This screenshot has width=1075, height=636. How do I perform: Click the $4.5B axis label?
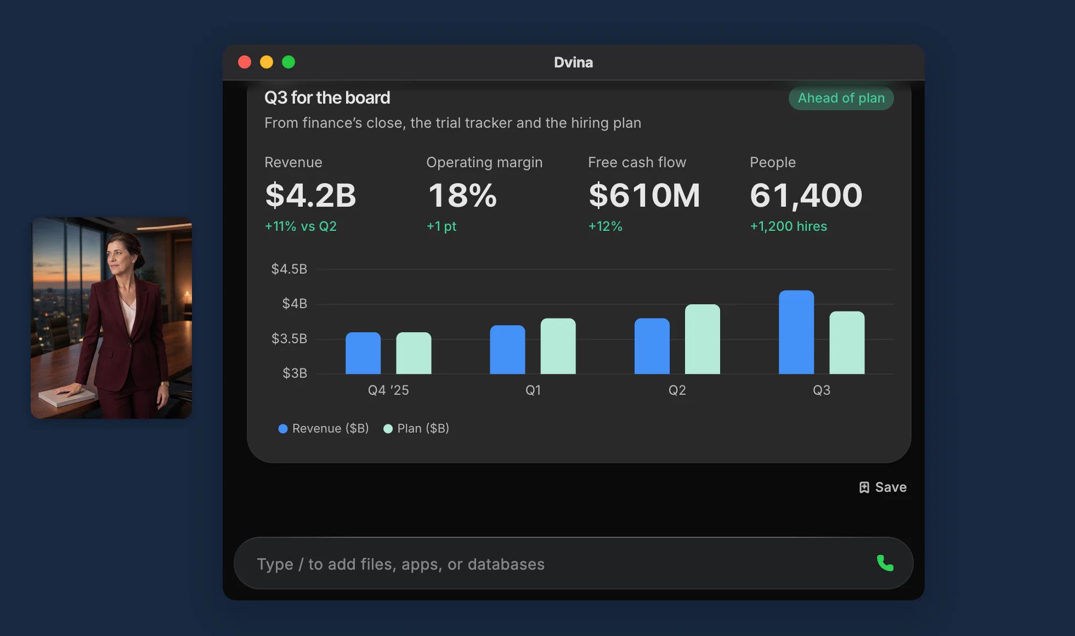click(x=289, y=269)
